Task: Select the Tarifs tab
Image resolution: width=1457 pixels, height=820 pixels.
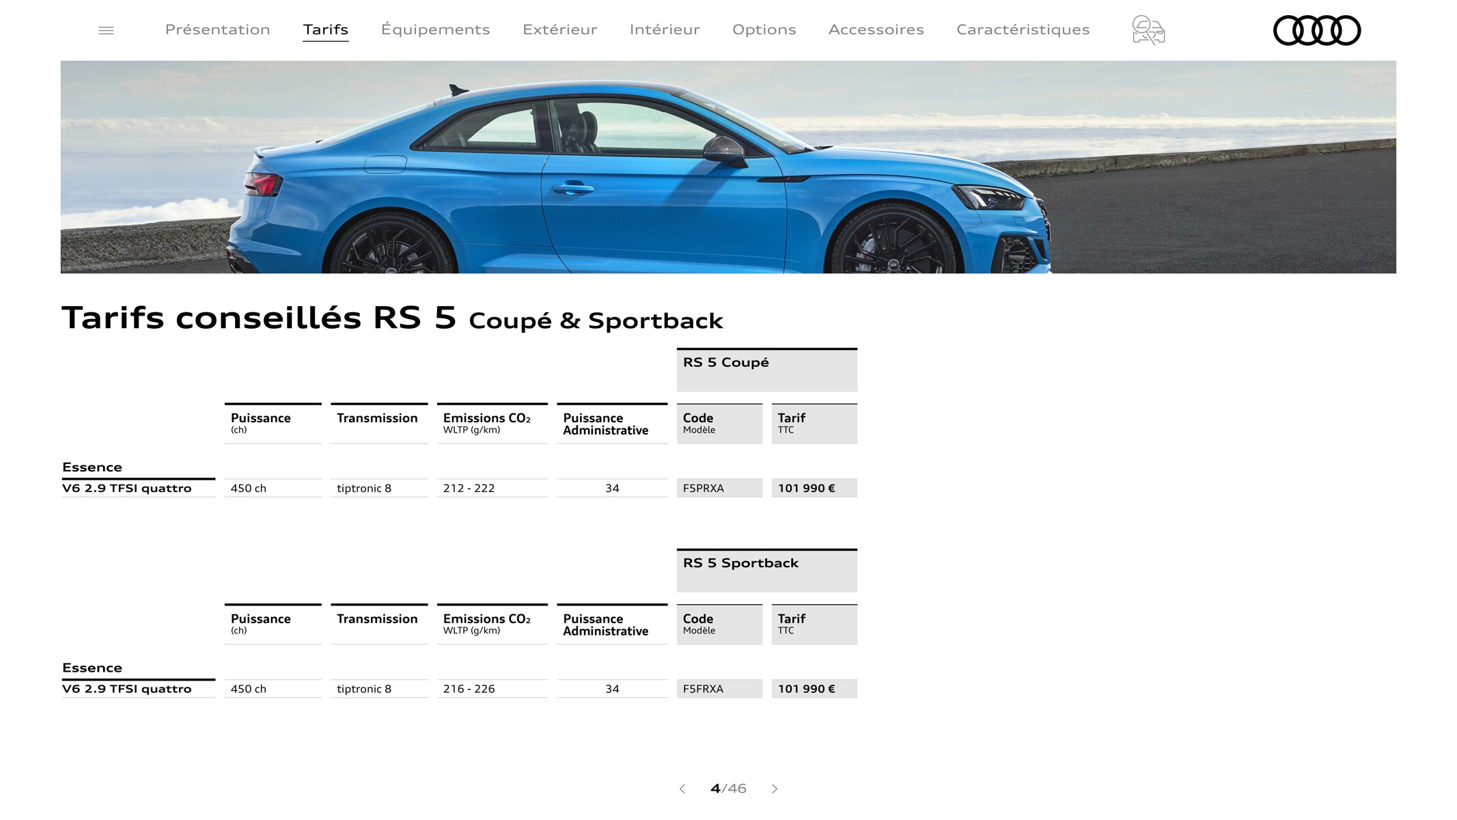Action: (326, 29)
